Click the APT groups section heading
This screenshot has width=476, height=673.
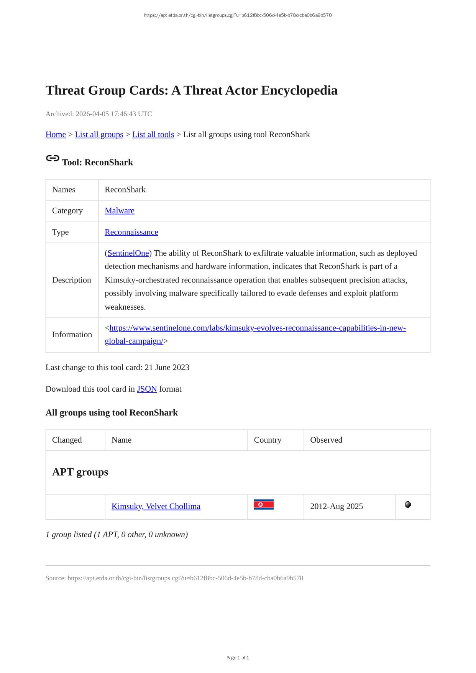[x=80, y=472]
